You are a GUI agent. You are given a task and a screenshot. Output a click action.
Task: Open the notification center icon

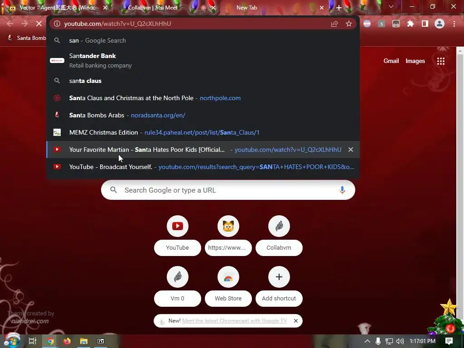449,341
